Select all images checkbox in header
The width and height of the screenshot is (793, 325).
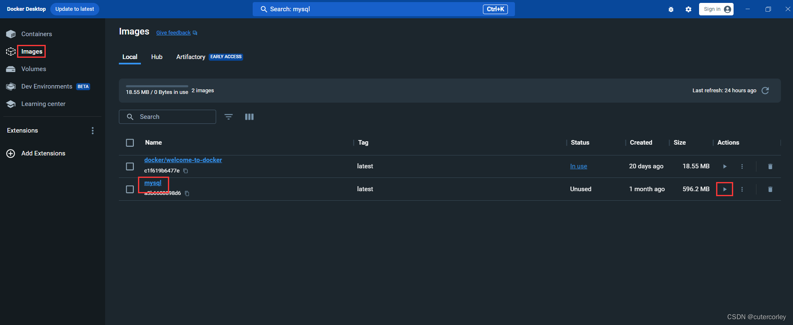[x=130, y=143]
